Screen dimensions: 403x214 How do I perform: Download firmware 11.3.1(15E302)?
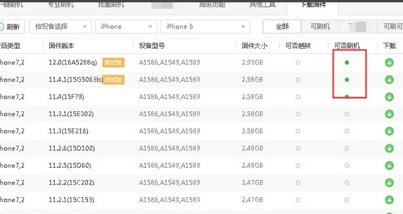(389, 114)
